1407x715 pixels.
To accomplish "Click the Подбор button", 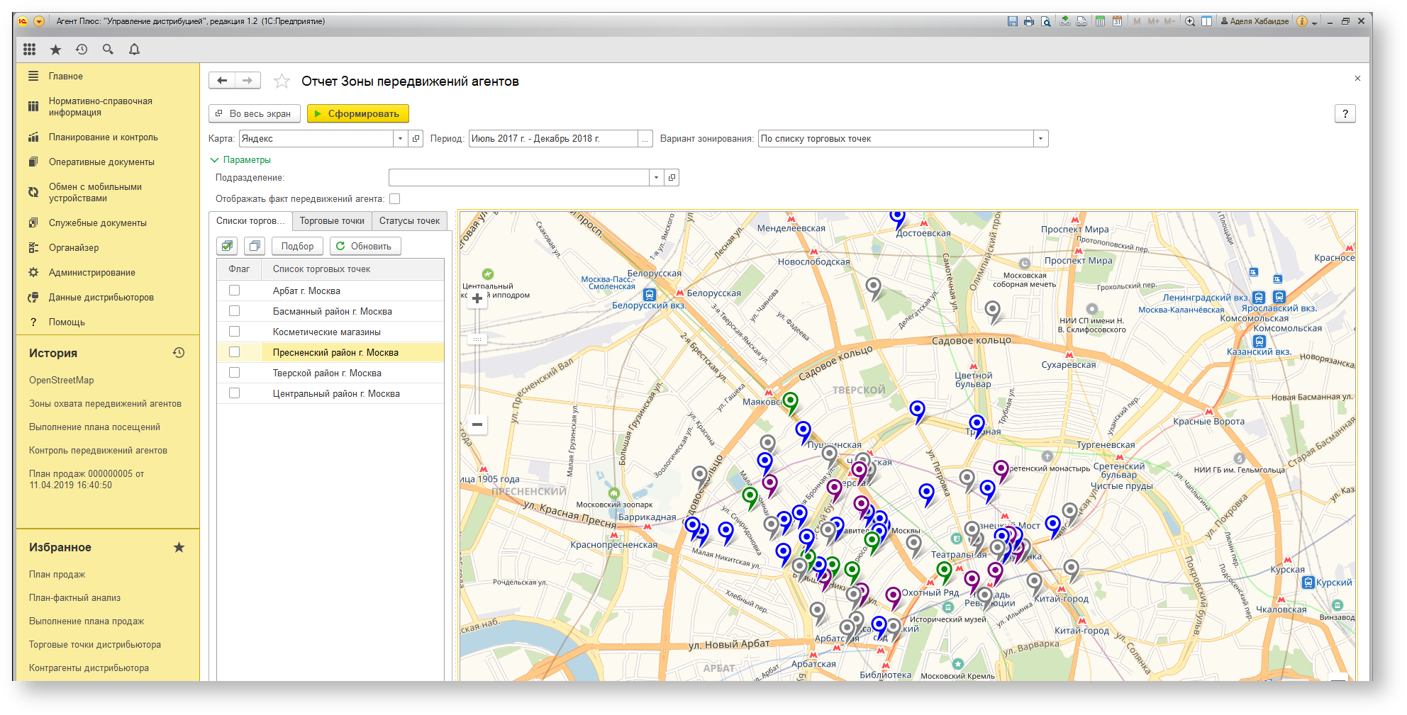I will [x=297, y=246].
